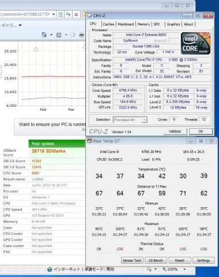Click the Core Speed value 4798.4 MHz
The height and width of the screenshot is (277, 219).
pos(128,90)
